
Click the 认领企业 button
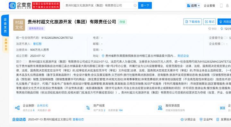click(x=188, y=120)
